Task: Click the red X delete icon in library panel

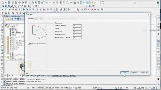Action: pyautogui.click(x=6, y=19)
